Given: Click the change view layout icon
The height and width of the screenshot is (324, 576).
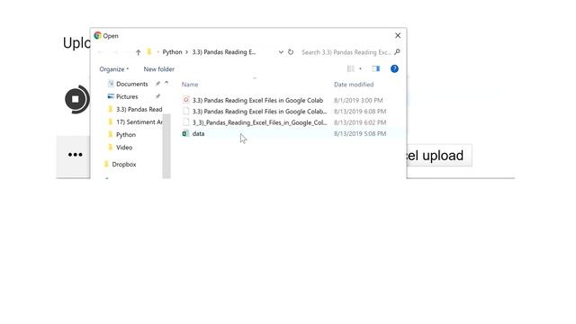Looking at the screenshot, I should click(350, 68).
